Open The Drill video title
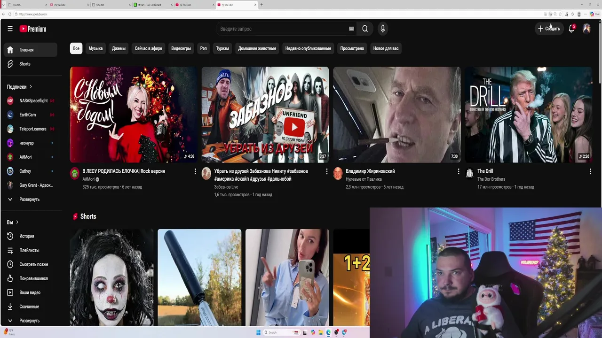602x338 pixels. pos(485,171)
